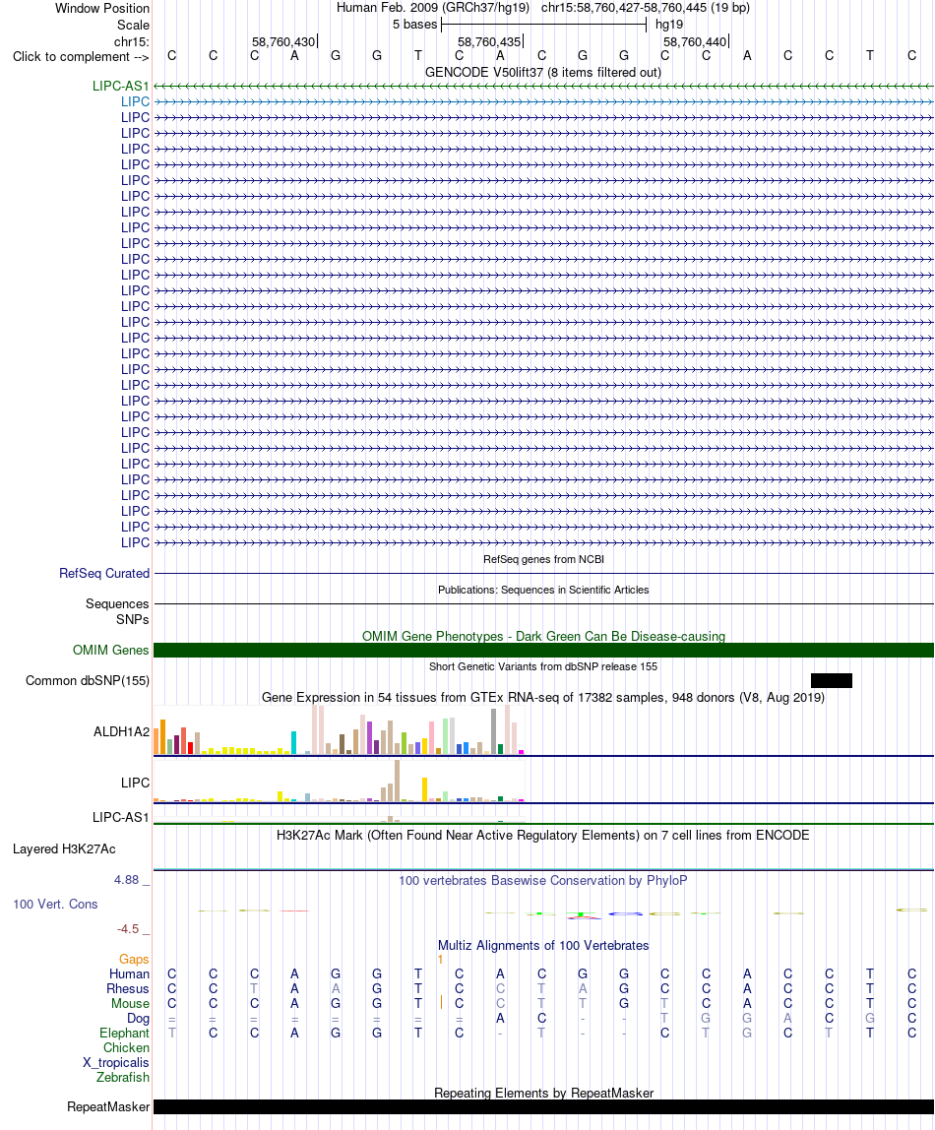Click the 'RepeatMasker' track label
935x1130 pixels.
click(108, 1107)
